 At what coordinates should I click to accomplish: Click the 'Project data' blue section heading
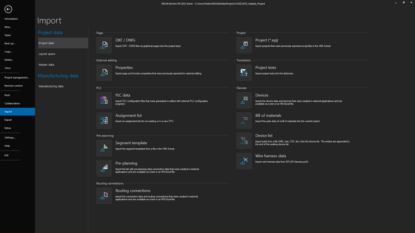pyautogui.click(x=50, y=33)
